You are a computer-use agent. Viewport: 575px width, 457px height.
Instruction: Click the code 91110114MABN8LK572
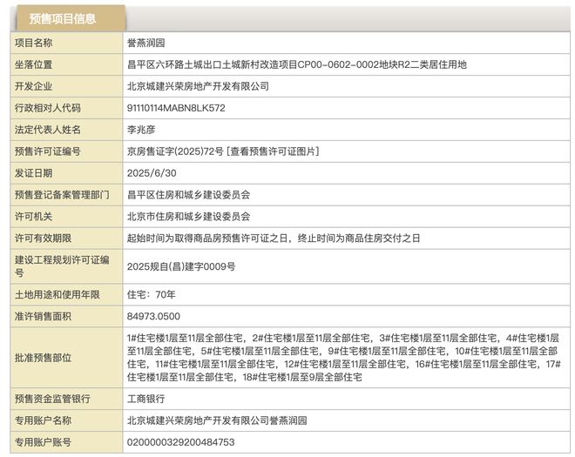(176, 108)
